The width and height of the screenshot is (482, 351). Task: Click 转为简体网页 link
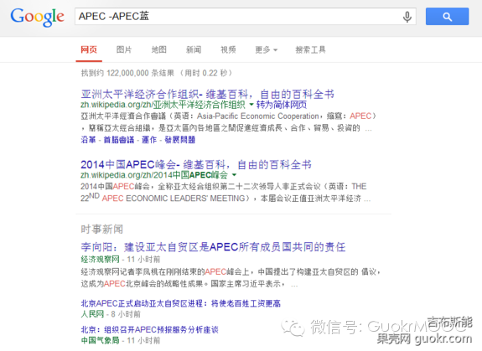(x=282, y=105)
